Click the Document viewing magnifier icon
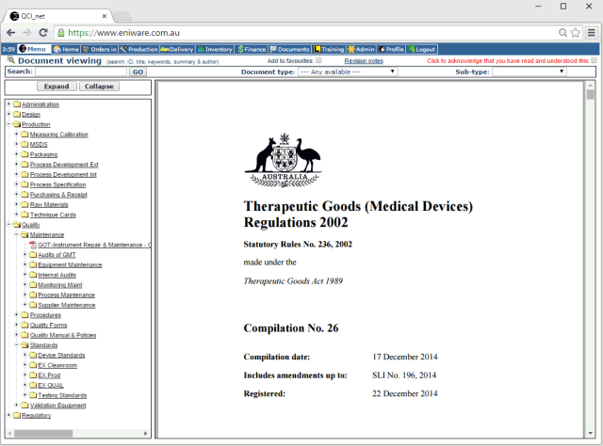This screenshot has height=446, width=603. click(11, 60)
